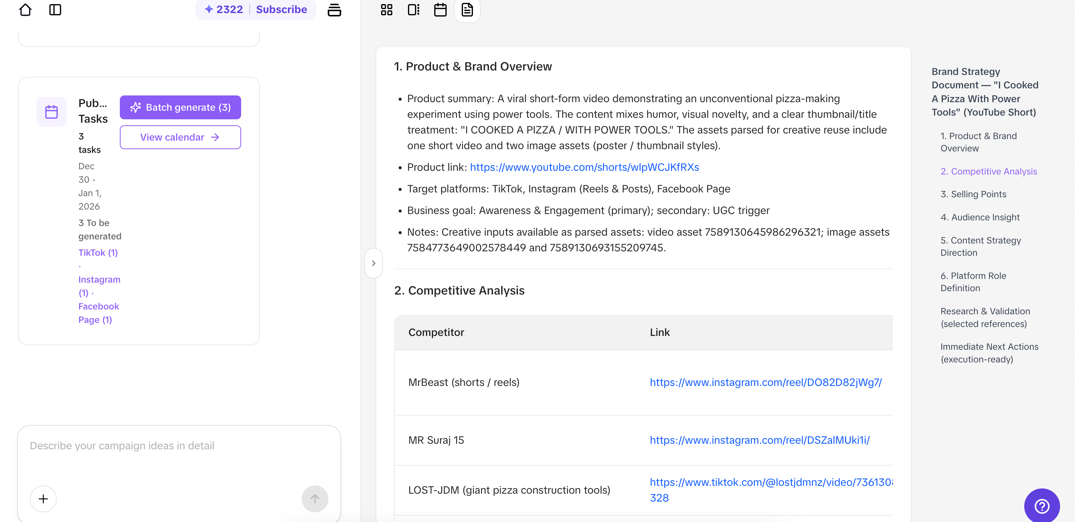Screen dimensions: 1075x522
Task: Click the campaign ideas input field
Action: pos(167,445)
